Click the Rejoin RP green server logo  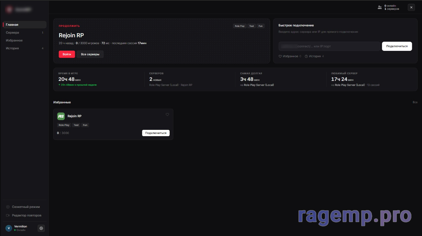(x=61, y=116)
